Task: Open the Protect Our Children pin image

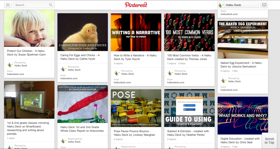Action: coord(29,28)
